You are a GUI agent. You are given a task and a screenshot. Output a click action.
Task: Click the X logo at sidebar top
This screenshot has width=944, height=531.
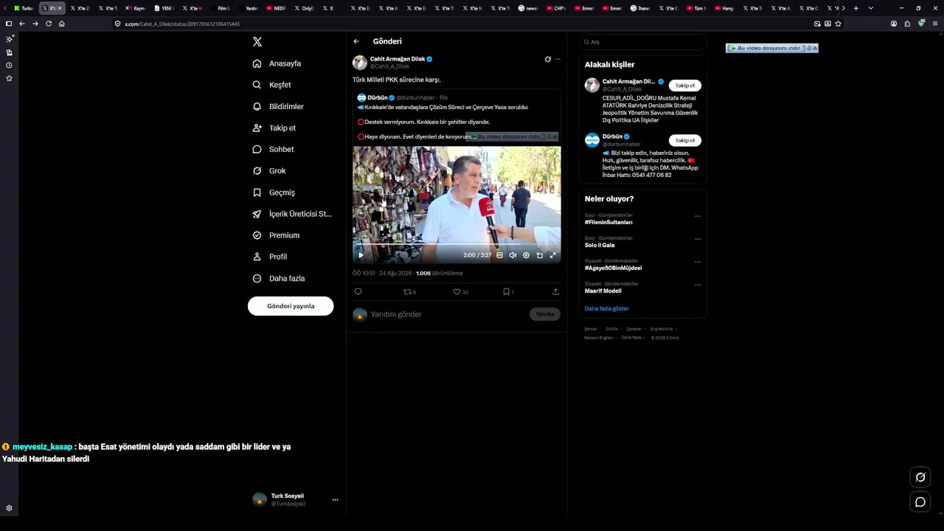click(257, 42)
